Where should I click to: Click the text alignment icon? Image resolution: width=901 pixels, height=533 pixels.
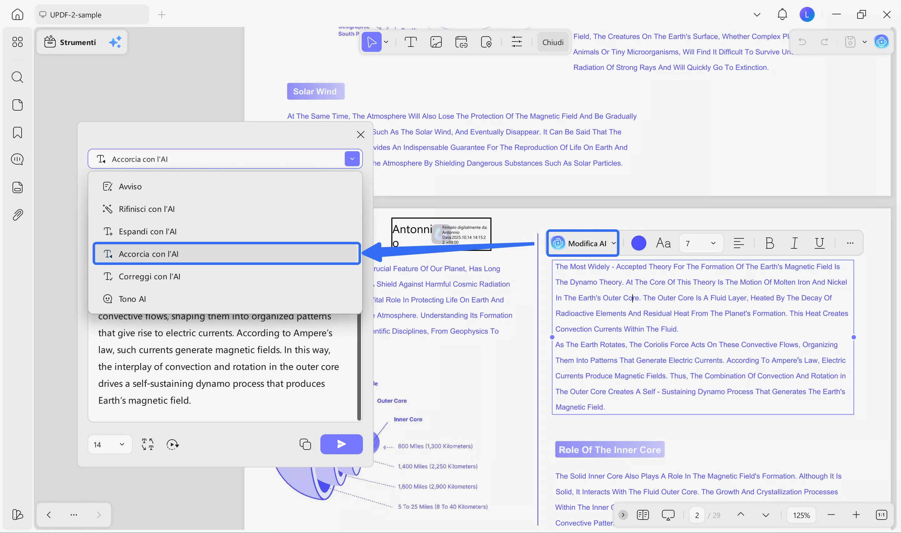(x=739, y=243)
